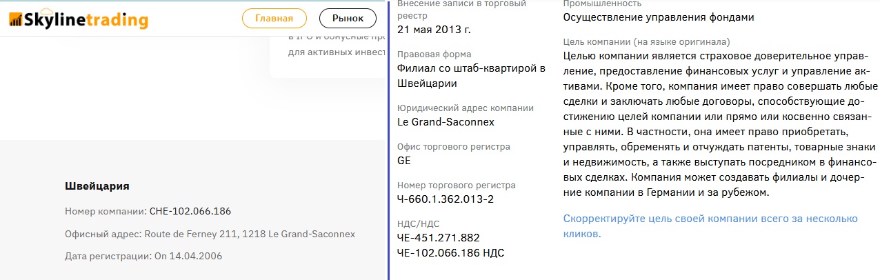Click trade register number Ч-660.1.362.013-2
This screenshot has width=880, height=280.
point(446,199)
